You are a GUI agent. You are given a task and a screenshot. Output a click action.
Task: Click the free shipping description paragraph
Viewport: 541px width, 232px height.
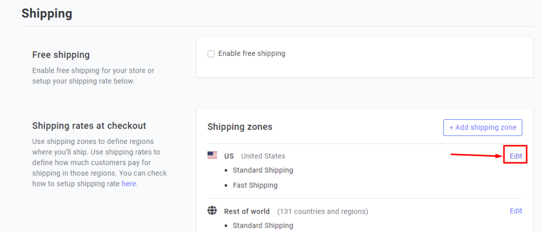click(94, 76)
